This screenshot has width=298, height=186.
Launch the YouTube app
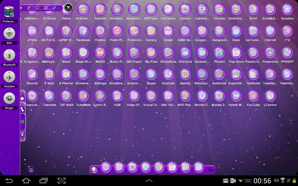coord(253,96)
